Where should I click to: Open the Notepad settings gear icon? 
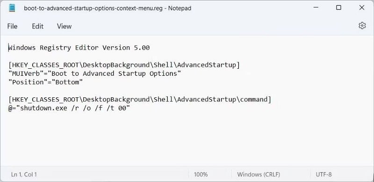click(362, 26)
